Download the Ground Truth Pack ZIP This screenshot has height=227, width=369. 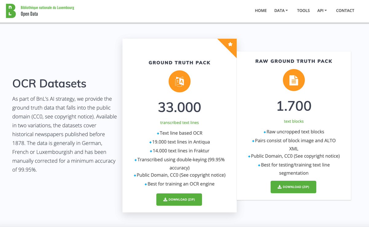pos(179,199)
